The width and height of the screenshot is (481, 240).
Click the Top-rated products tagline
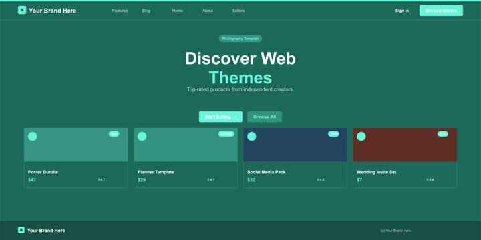(240, 89)
